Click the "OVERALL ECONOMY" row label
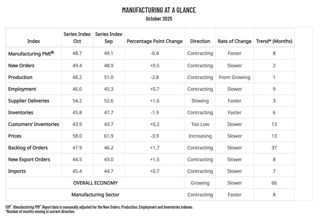324x218 pixels. (x=95, y=183)
